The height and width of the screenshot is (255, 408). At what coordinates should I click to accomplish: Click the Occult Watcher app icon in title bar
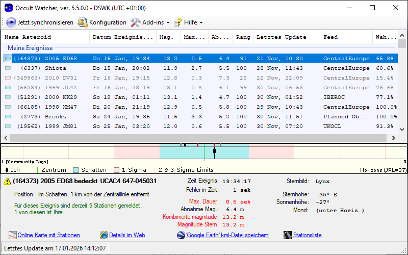click(8, 8)
